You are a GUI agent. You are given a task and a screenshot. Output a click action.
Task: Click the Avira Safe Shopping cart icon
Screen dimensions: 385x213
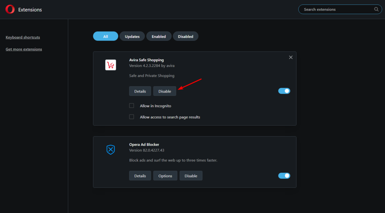(x=110, y=65)
